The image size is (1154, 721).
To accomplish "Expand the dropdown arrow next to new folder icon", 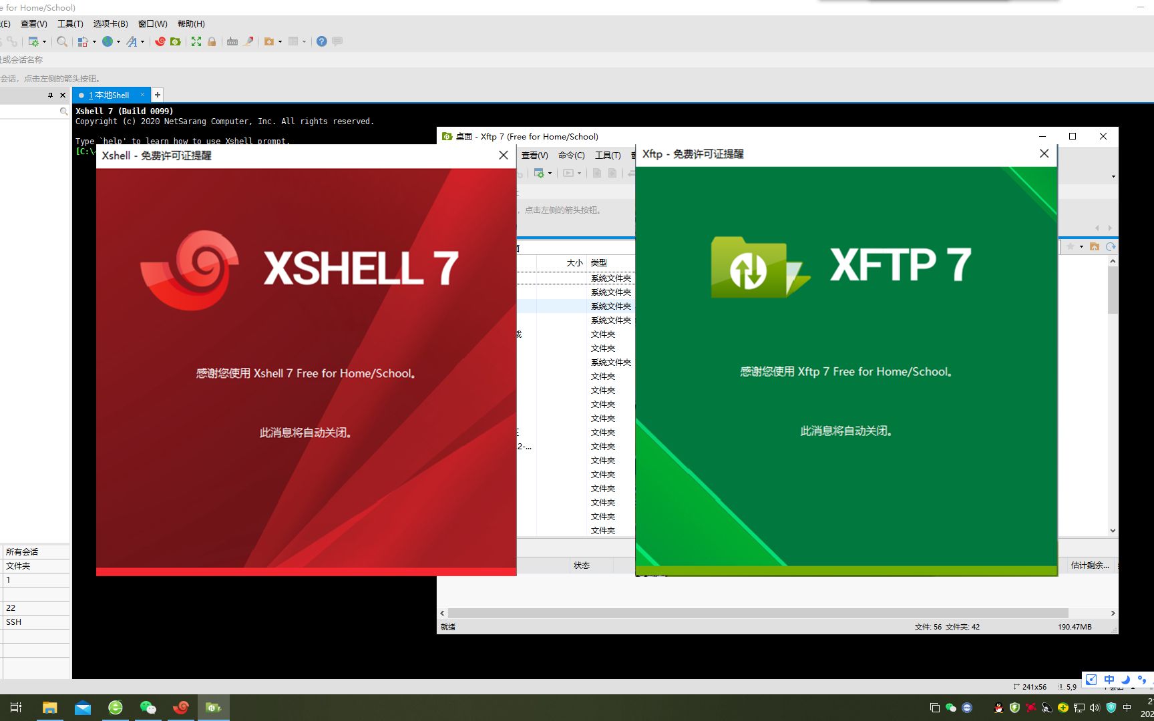I will [x=280, y=41].
